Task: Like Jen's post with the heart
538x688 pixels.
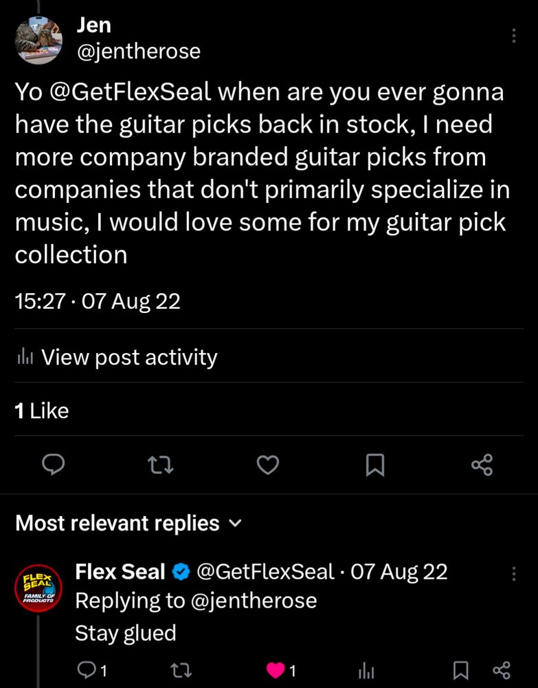Action: pos(268,465)
